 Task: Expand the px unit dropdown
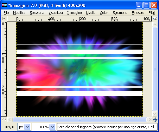[x=27, y=127]
